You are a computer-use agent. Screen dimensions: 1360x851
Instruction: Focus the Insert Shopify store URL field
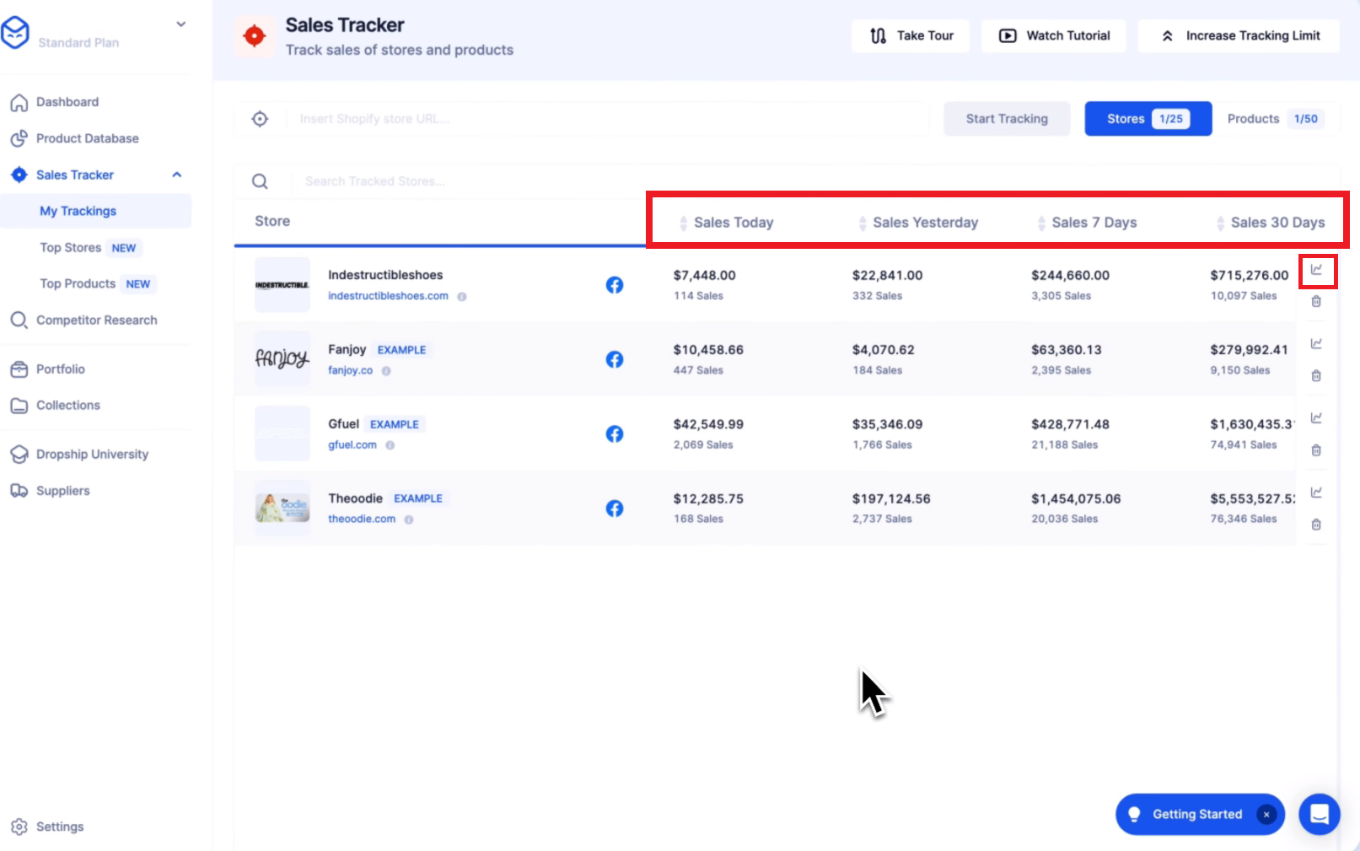pos(607,119)
